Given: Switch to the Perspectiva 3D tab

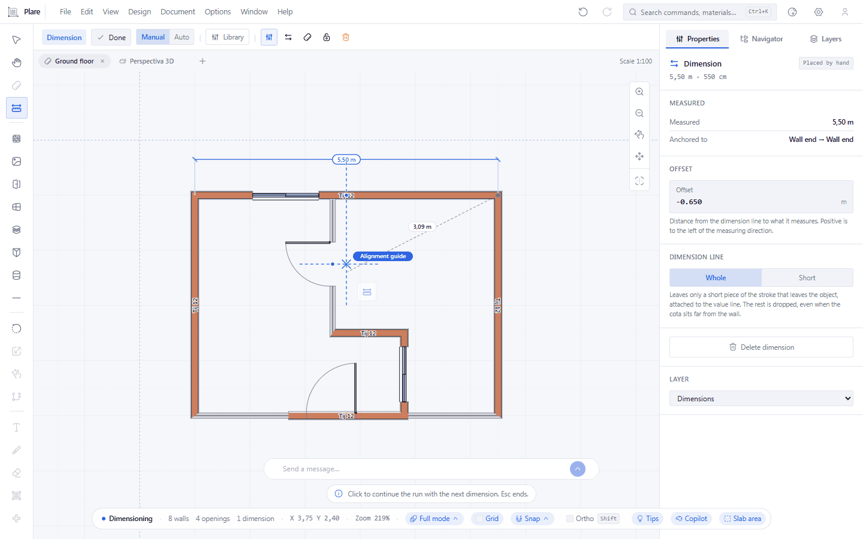Looking at the screenshot, I should point(146,61).
